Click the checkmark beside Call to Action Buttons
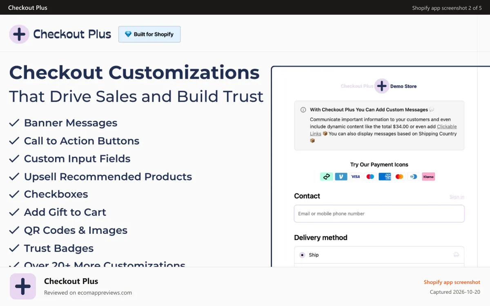 14,141
